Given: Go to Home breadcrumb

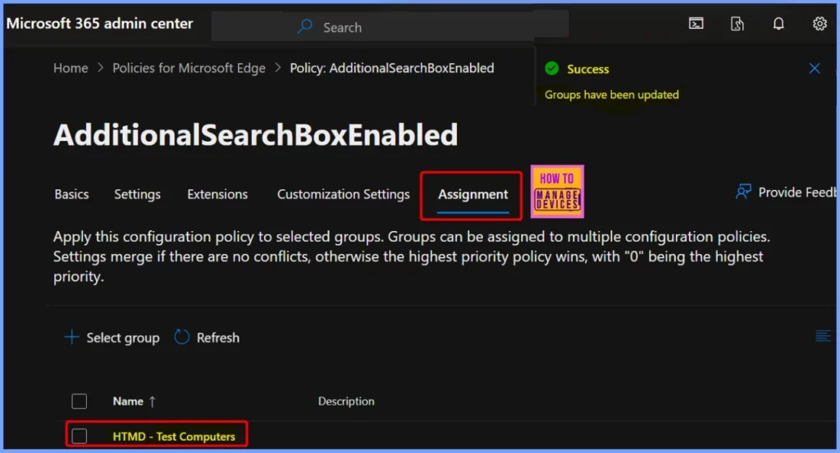Looking at the screenshot, I should click(x=71, y=68).
